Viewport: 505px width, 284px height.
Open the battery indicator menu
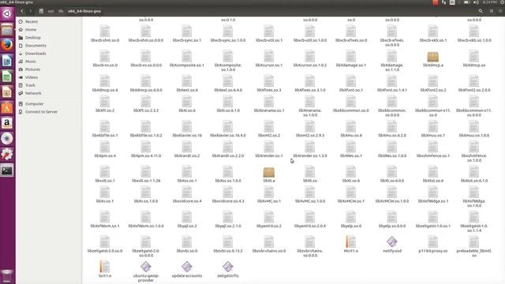[x=466, y=2]
